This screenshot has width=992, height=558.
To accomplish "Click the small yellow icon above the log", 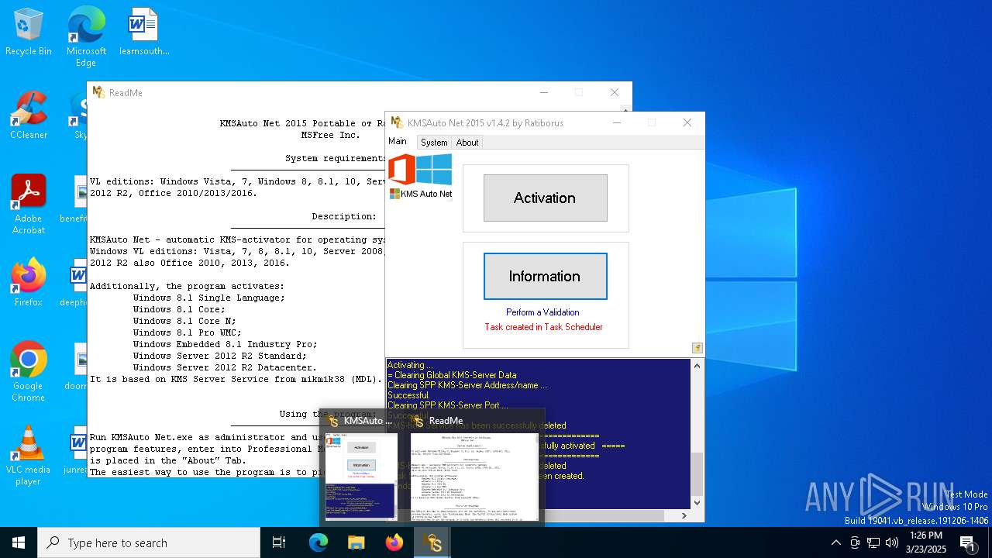I will click(x=697, y=348).
